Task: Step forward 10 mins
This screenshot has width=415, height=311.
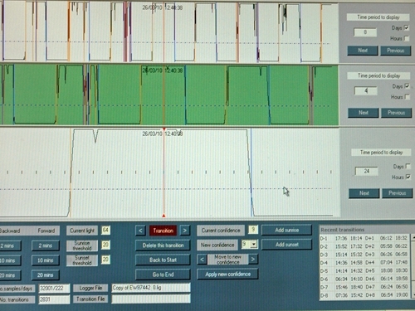Action: pyautogui.click(x=46, y=260)
